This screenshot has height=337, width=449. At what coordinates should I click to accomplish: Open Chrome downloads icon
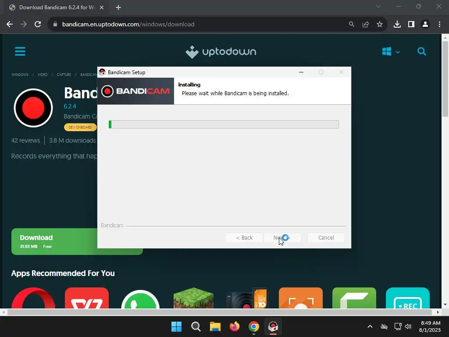point(397,25)
